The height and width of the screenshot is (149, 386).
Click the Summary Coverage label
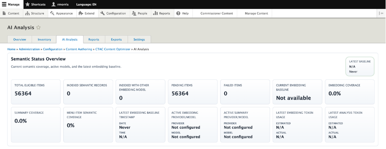29,113
